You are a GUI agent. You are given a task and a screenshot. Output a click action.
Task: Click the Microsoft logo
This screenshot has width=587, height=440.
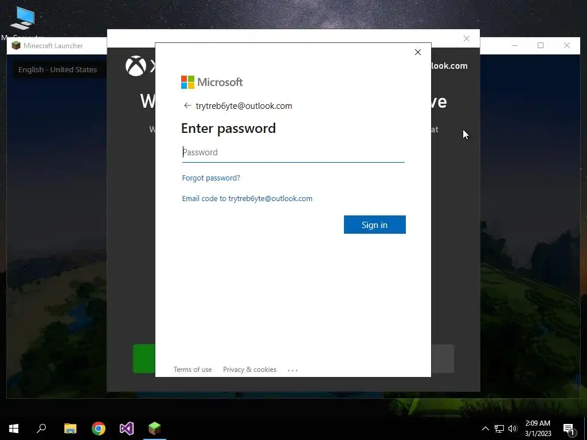212,82
